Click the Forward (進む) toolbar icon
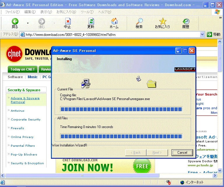Viewport: 224px width, 187px height. (42, 22)
